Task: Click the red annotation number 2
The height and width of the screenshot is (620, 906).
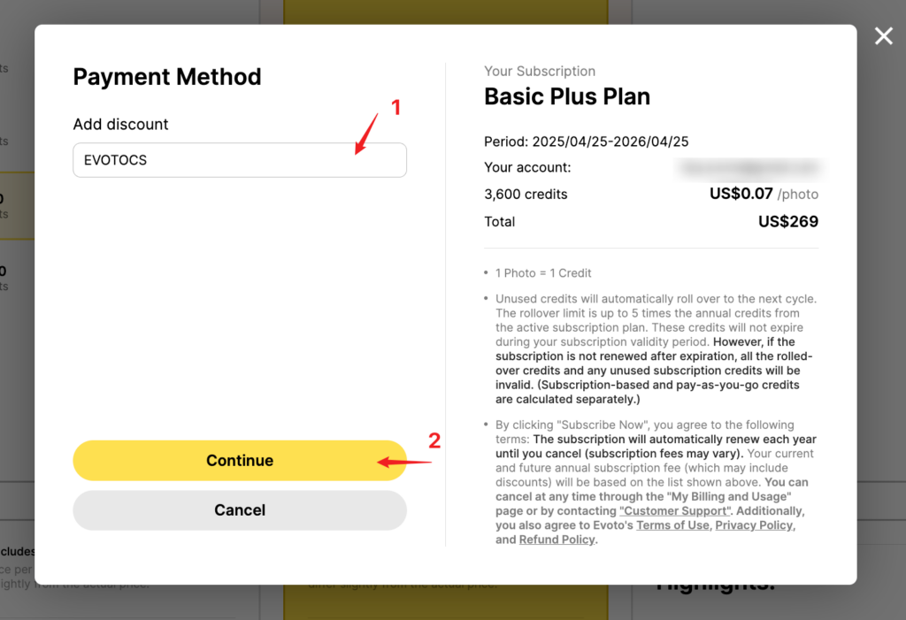Action: [434, 440]
